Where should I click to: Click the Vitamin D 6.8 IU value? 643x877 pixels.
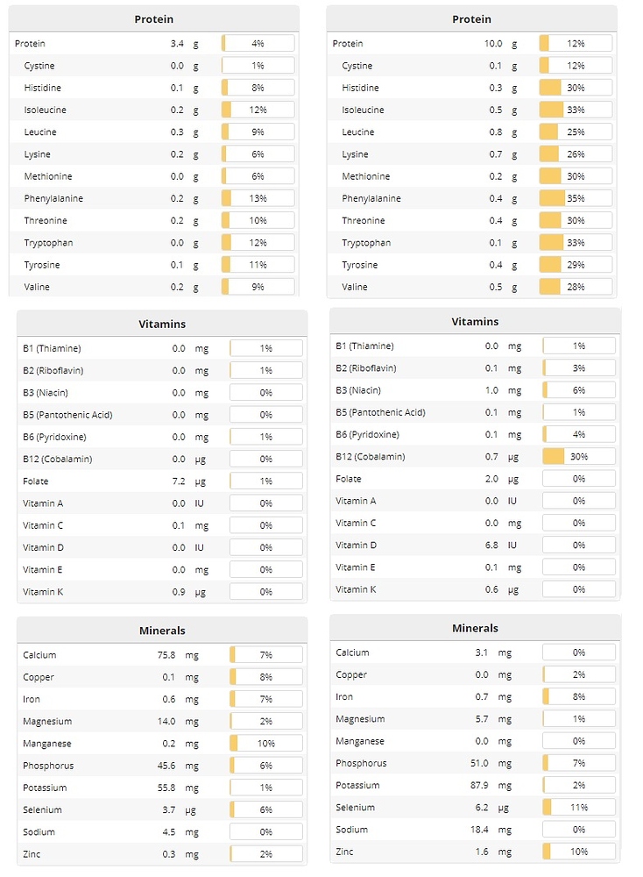click(x=491, y=545)
